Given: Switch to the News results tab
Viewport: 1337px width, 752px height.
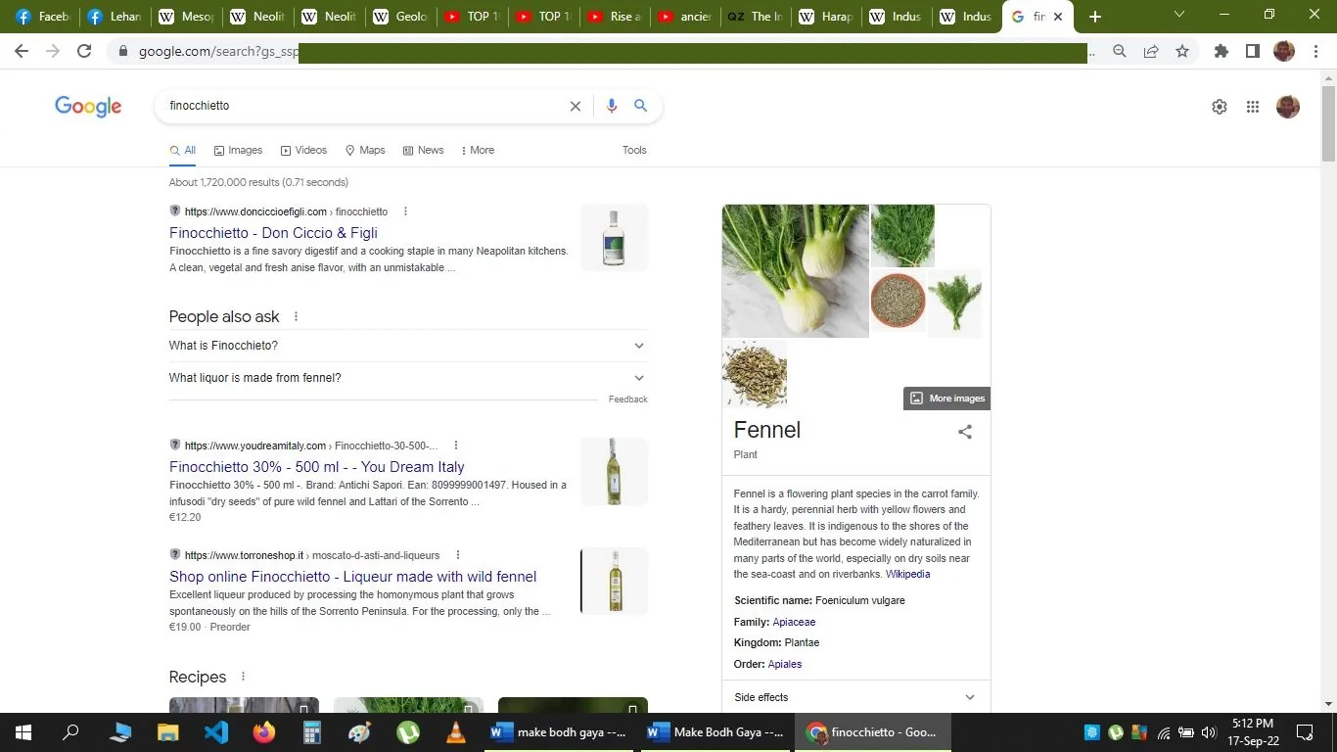Looking at the screenshot, I should (423, 151).
